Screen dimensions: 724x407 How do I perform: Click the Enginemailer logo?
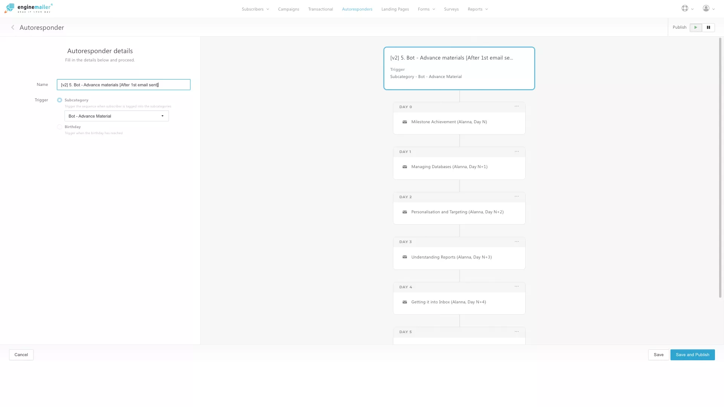pyautogui.click(x=29, y=8)
